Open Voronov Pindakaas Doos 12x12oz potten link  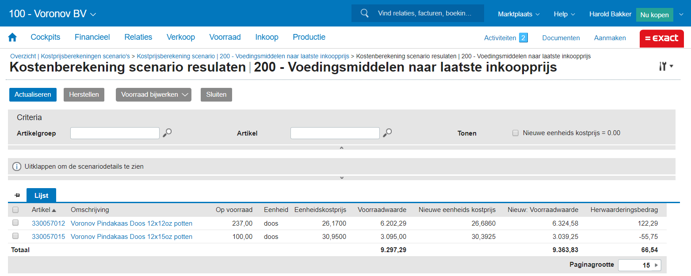coord(132,223)
